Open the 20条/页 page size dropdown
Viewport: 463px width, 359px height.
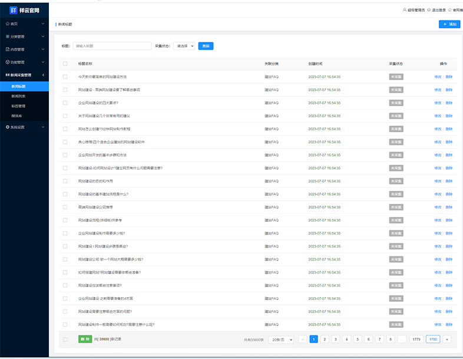pyautogui.click(x=280, y=340)
